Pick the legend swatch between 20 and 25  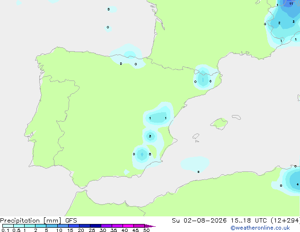[85, 226]
